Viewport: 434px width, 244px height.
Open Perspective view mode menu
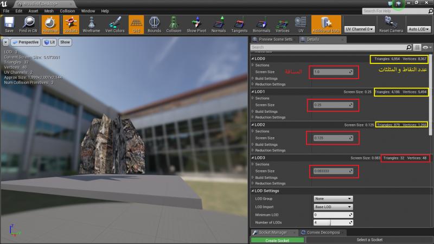tap(25, 42)
